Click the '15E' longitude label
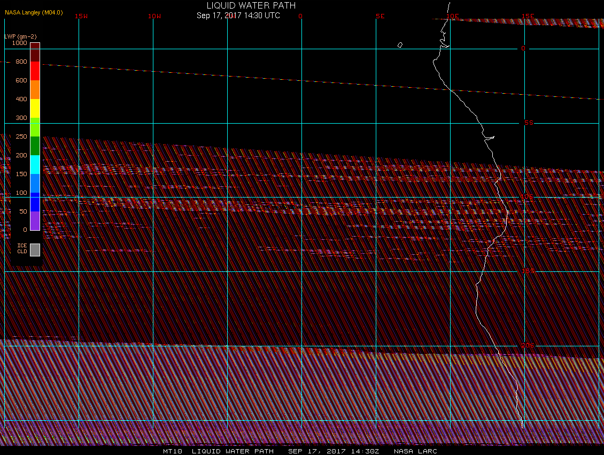The image size is (604, 455). point(528,16)
